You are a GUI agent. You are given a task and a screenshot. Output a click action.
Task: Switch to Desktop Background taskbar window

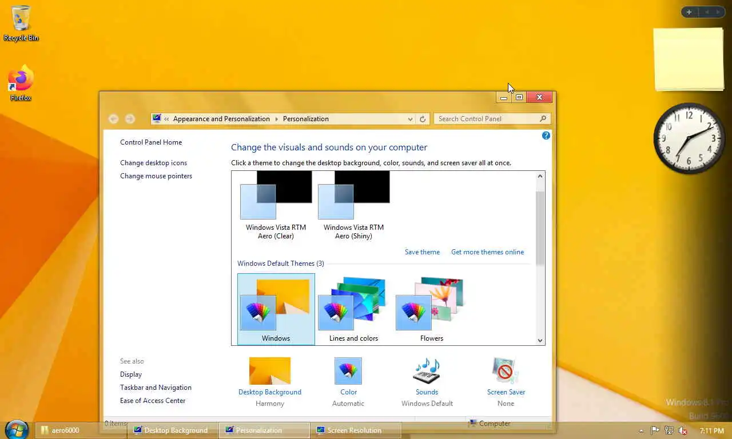(x=173, y=430)
